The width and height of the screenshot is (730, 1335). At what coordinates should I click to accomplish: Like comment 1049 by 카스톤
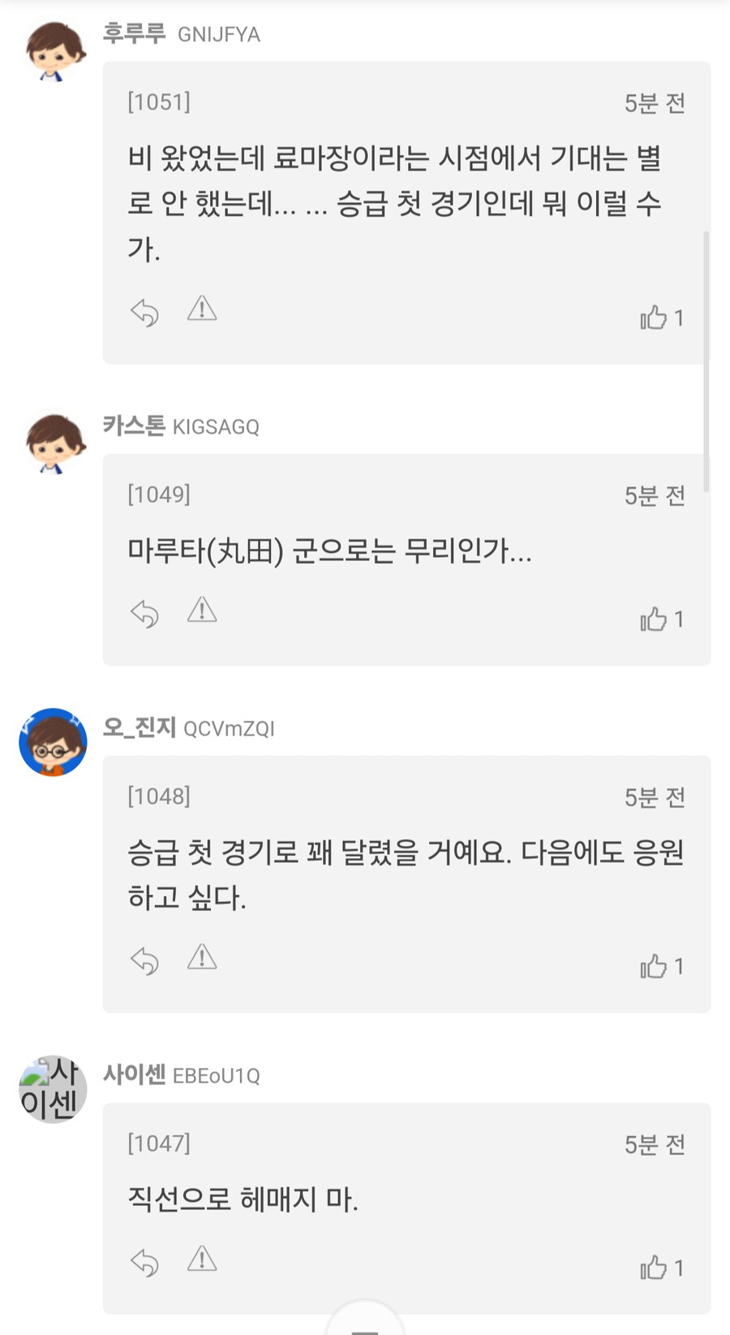tap(653, 620)
